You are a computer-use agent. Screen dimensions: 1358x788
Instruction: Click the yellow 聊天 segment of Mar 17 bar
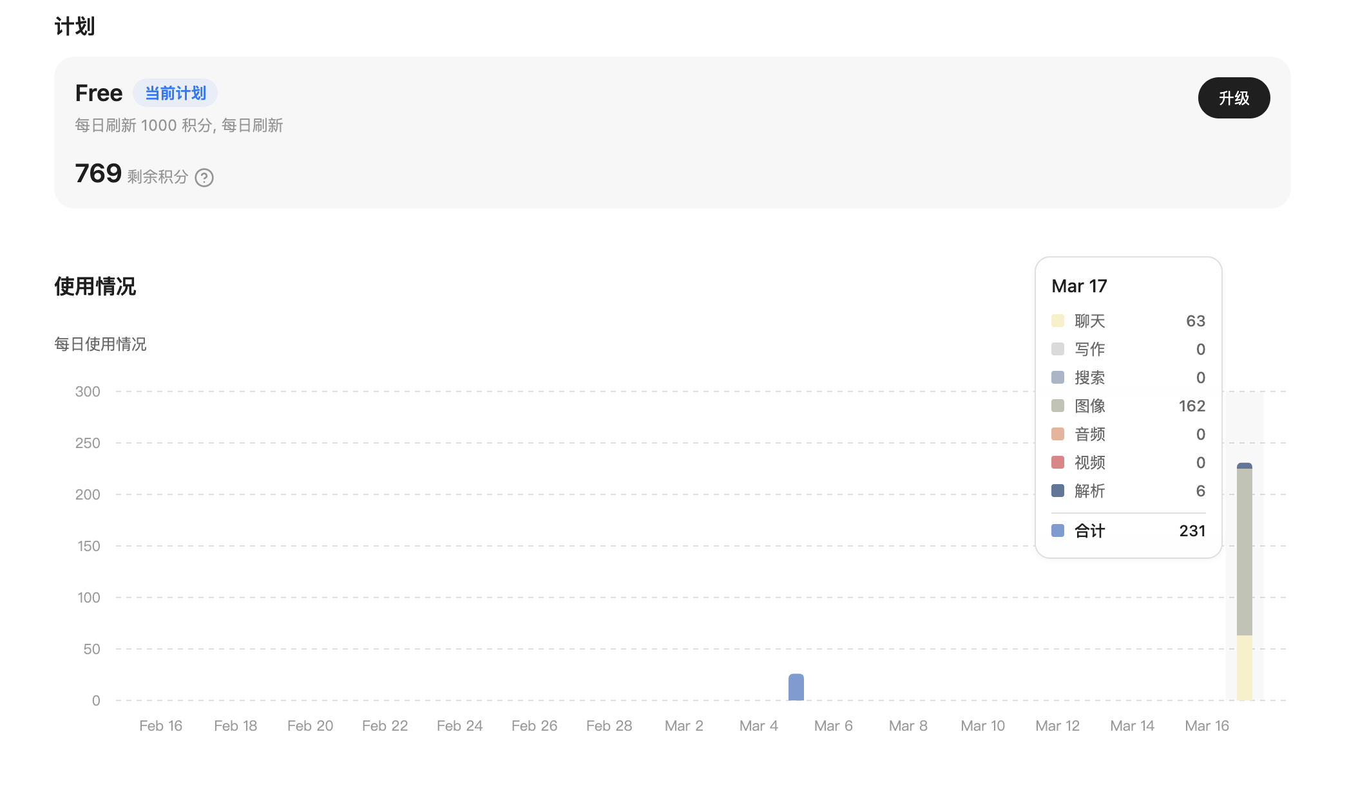click(1244, 667)
